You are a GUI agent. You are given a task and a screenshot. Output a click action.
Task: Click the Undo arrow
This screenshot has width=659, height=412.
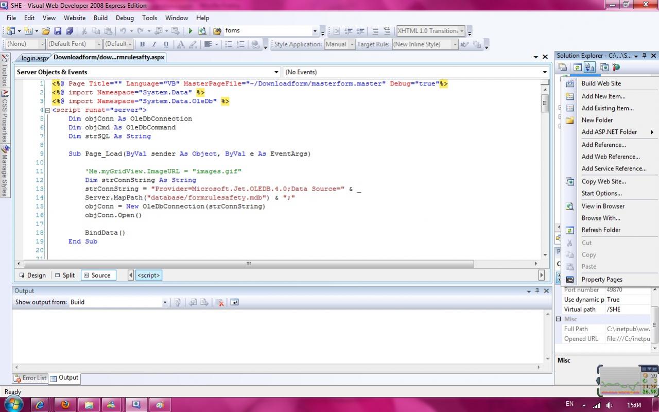coord(123,31)
